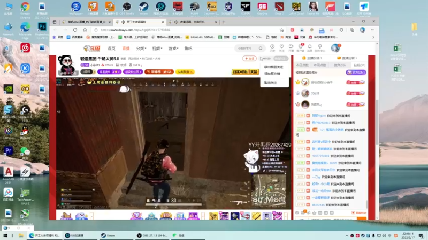Toggle the following status button
The height and width of the screenshot is (240, 428).
click(281, 59)
